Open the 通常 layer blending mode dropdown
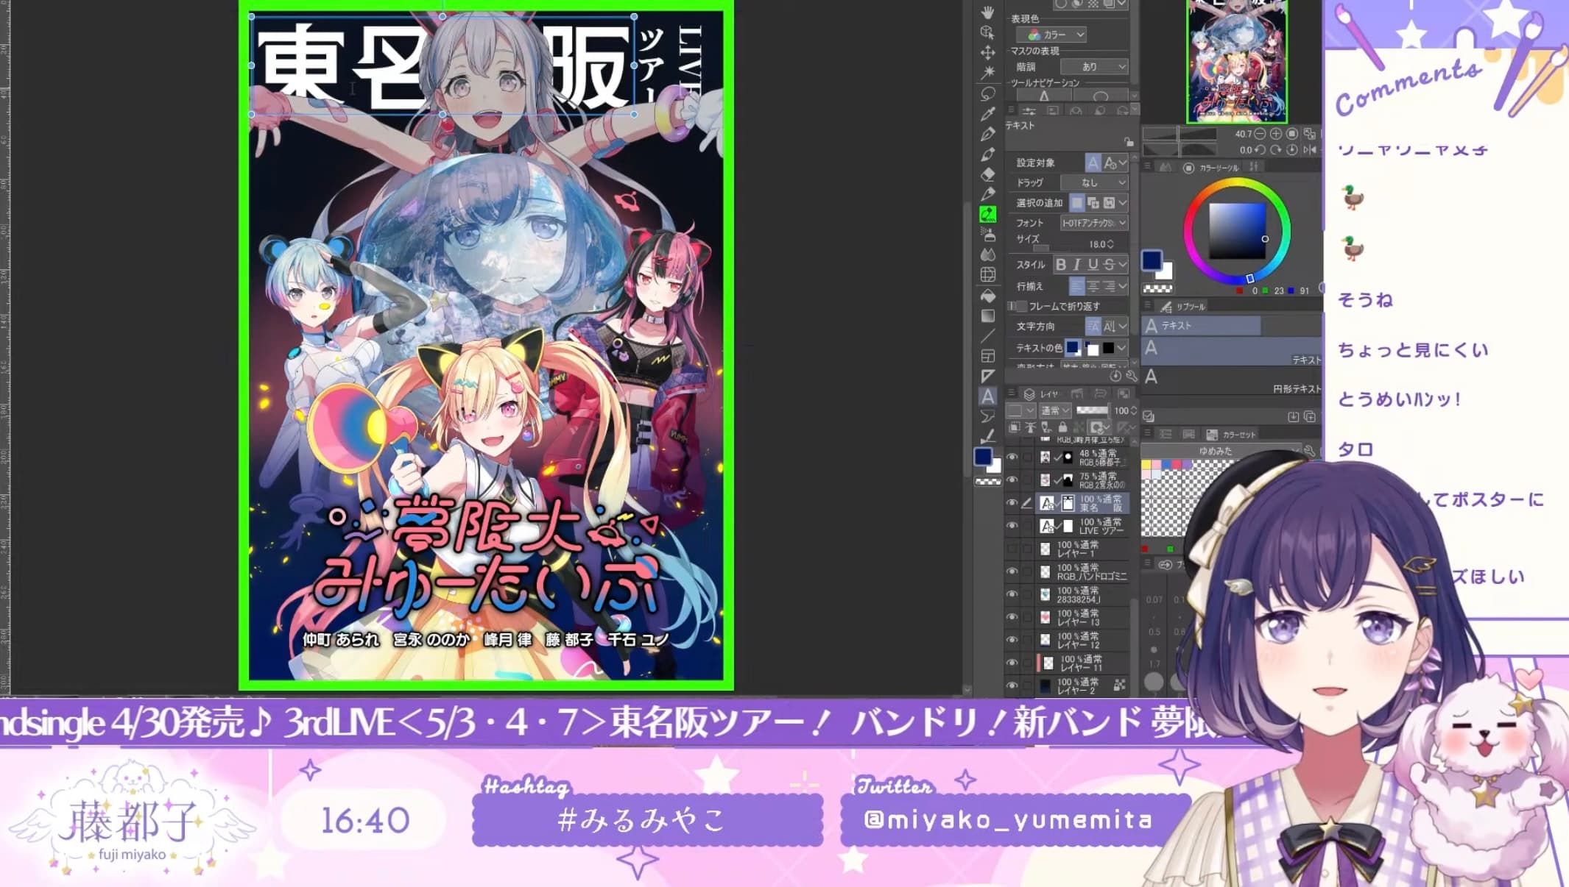The height and width of the screenshot is (887, 1569). (x=1054, y=410)
